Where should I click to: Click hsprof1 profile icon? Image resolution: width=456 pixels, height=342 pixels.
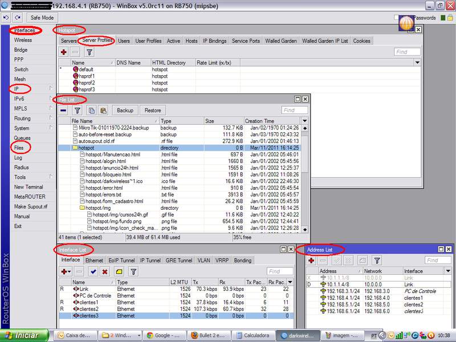click(76, 76)
